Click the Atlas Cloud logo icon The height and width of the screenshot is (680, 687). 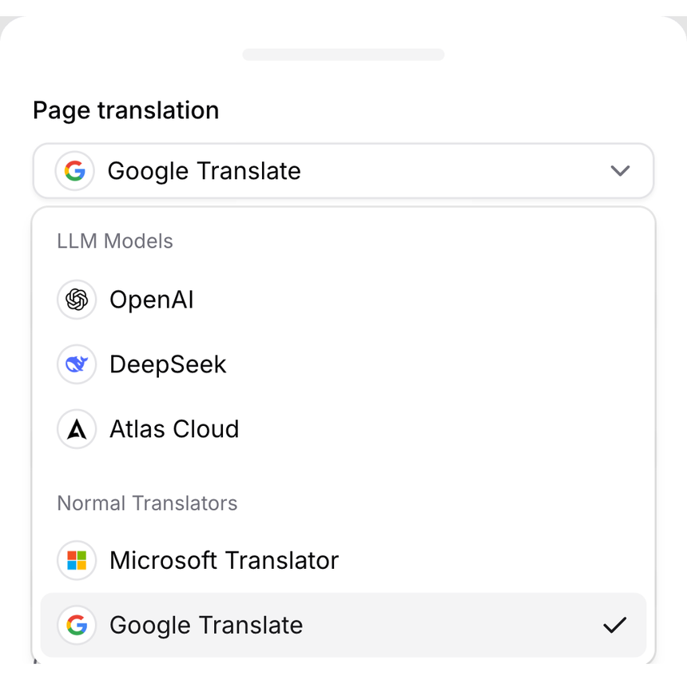pyautogui.click(x=77, y=429)
